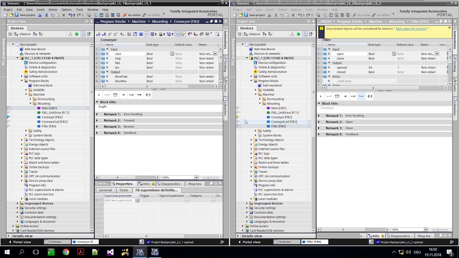Click Delete X icon in right window toolbar
This screenshot has width=459, height=258.
(x=293, y=15)
